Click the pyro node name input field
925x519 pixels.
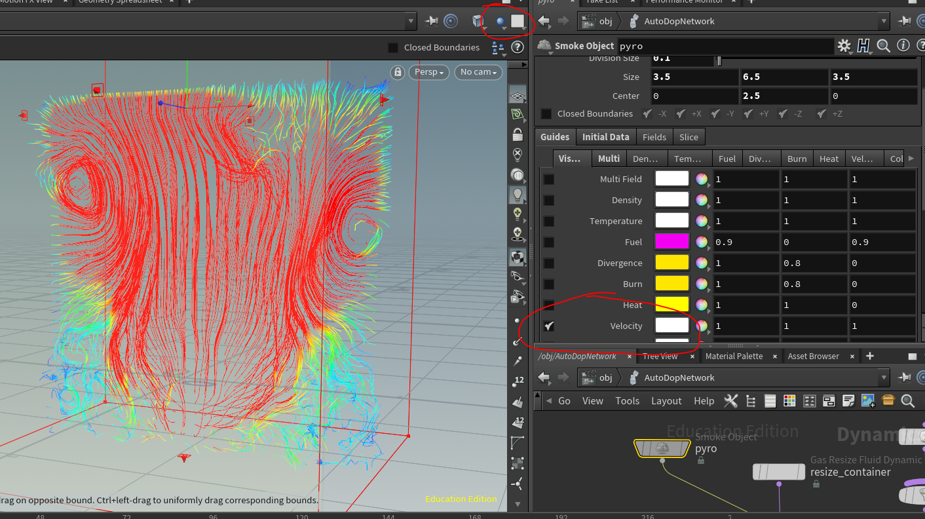725,47
